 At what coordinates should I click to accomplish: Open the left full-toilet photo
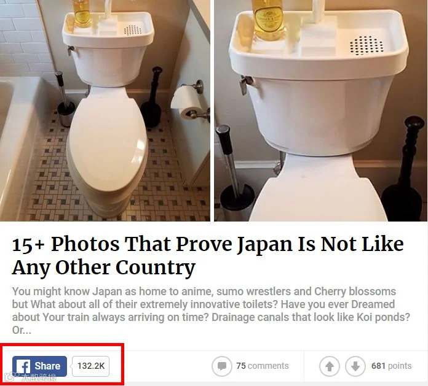[x=105, y=110]
